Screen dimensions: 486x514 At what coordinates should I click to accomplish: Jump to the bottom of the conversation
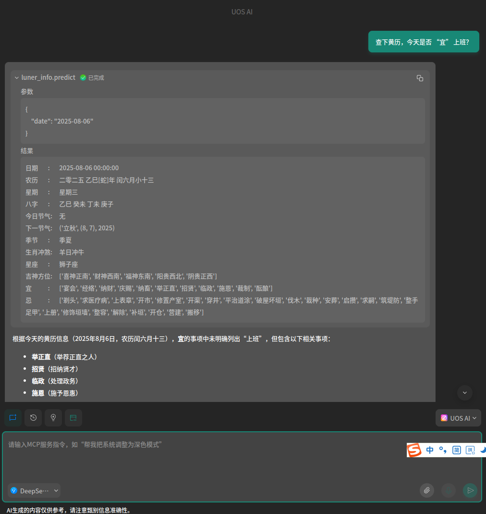[x=465, y=393]
